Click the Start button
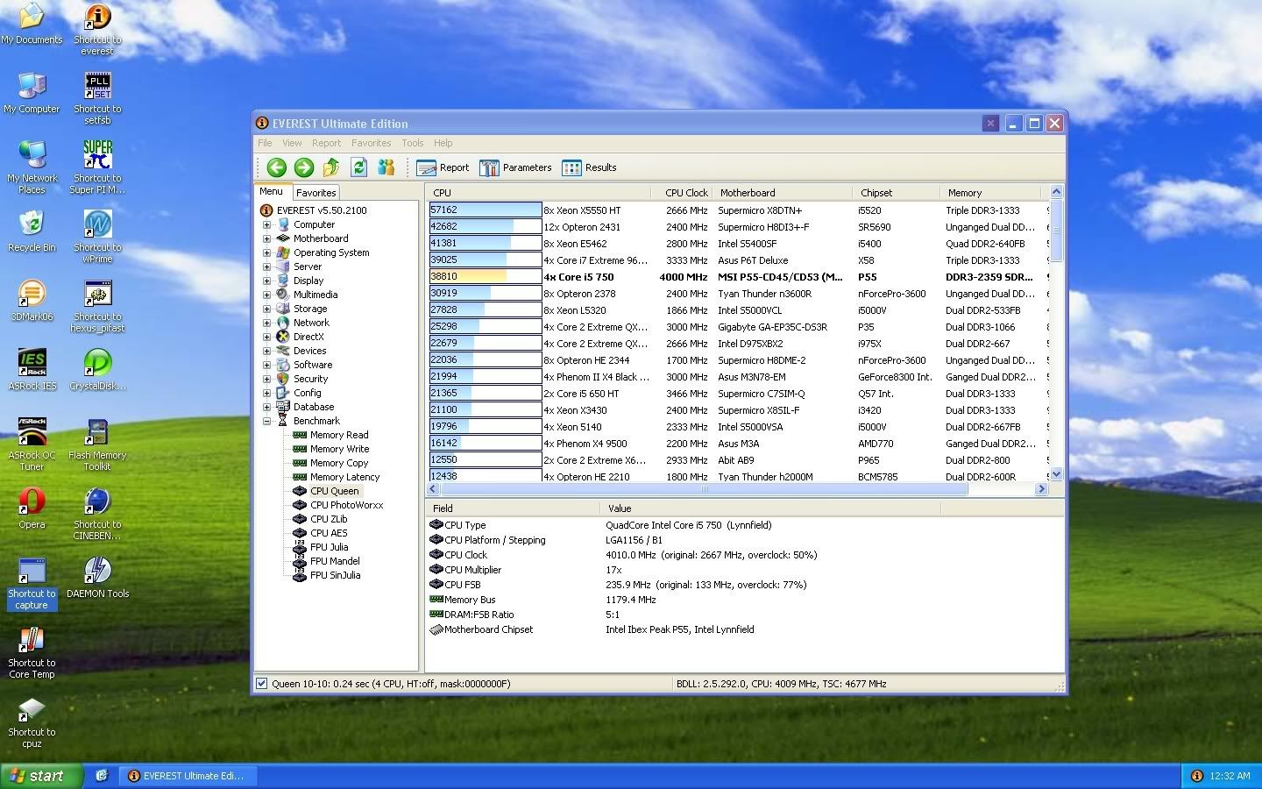This screenshot has height=789, width=1262. pos(42,776)
